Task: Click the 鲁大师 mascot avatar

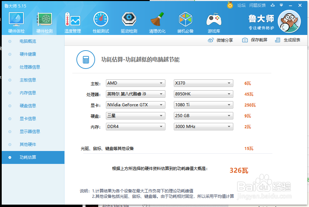Action: [289, 21]
